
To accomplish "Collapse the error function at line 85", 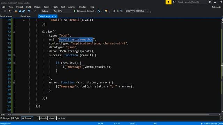I will click(14, 82).
